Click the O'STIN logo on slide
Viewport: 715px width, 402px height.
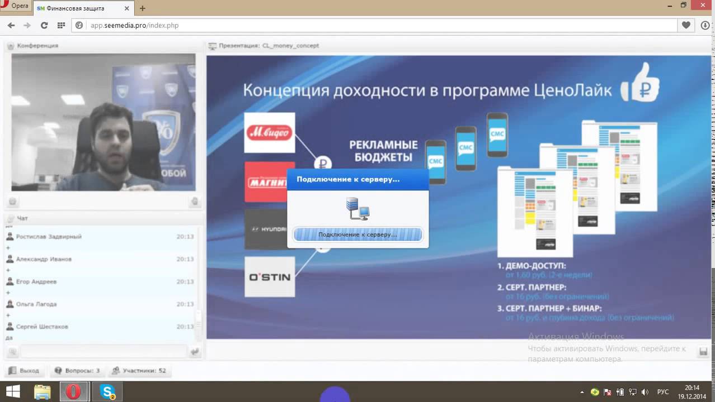(270, 277)
